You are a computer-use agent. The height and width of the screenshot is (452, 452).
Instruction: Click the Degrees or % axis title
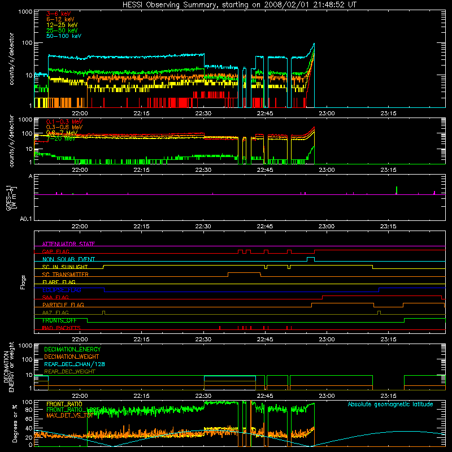pyautogui.click(x=15, y=424)
